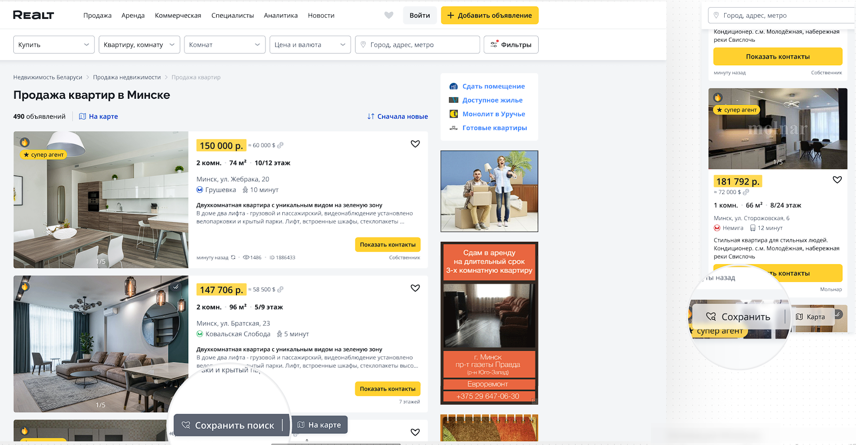Open Сдам в аренду ad banner
856x445 pixels.
point(489,323)
